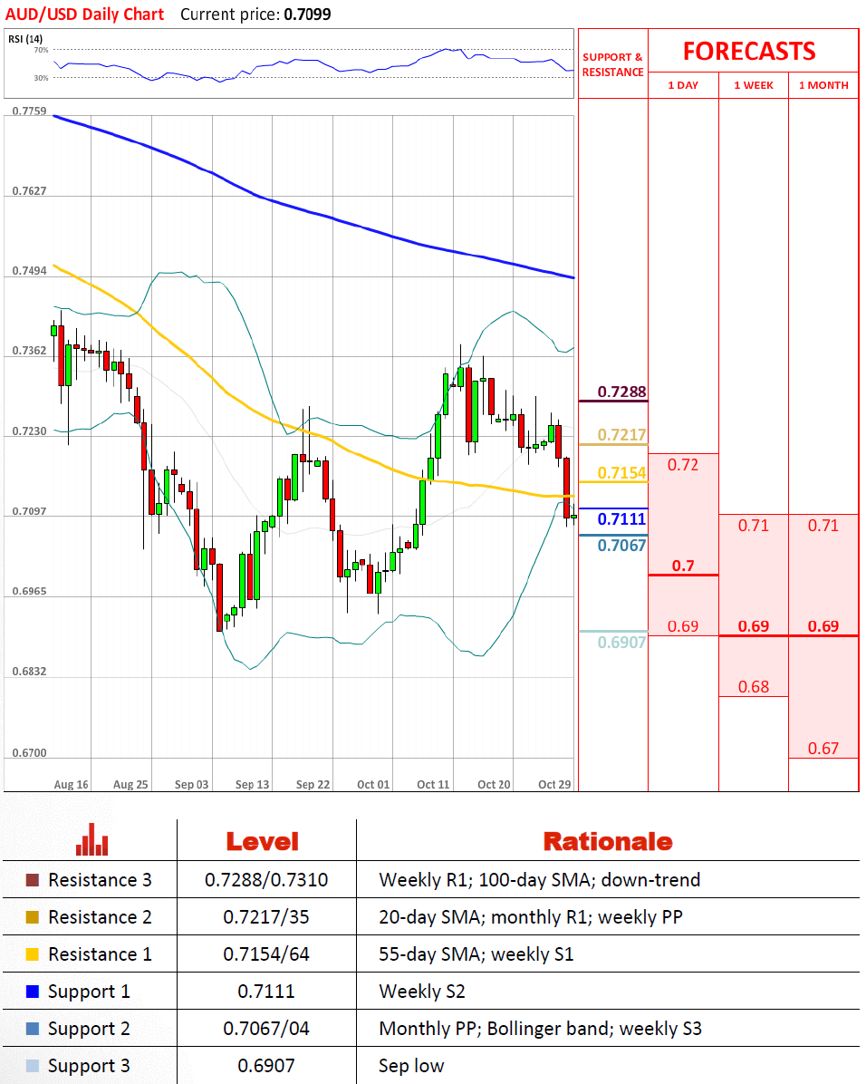Viewport: 866px width, 1084px height.
Task: Click the Resistance 3 row label
Action: pos(100,880)
